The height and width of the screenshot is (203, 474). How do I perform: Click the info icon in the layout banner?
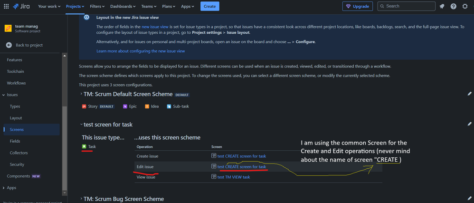(87, 17)
